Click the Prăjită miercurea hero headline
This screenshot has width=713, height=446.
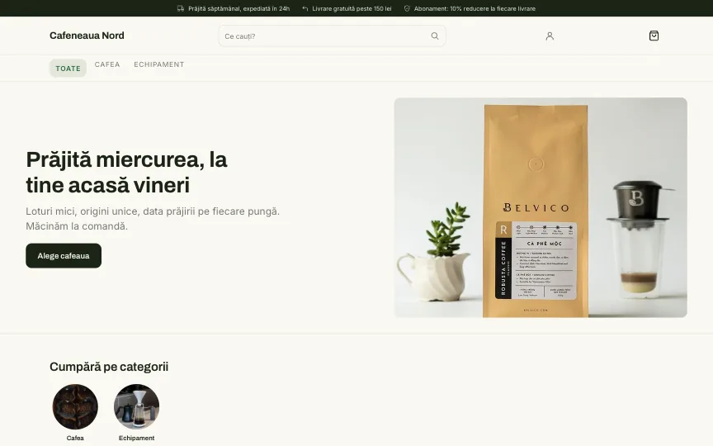point(126,173)
